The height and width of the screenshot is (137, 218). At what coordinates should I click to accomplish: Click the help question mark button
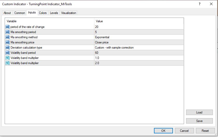pos(200,4)
